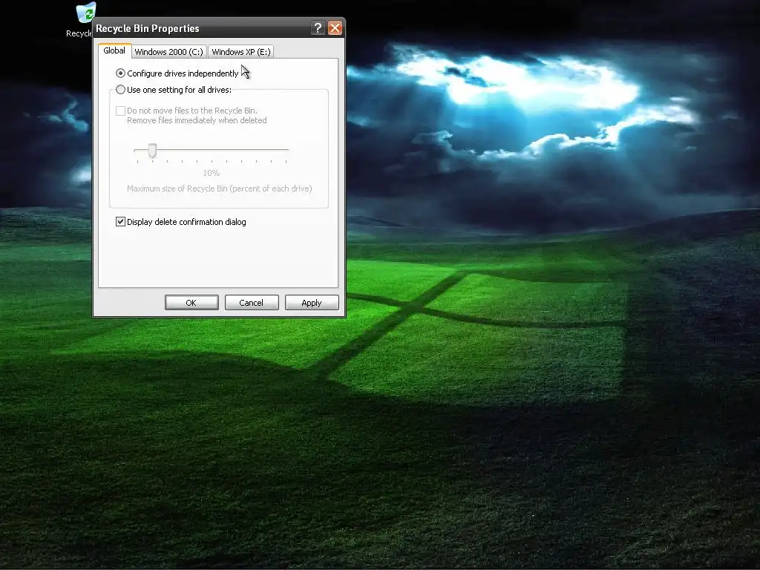Click Maximum size of Recycle Bin text
The height and width of the screenshot is (570, 760).
(219, 189)
